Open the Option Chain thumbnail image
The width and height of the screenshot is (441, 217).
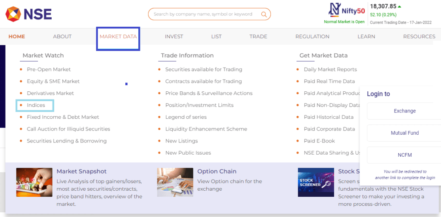coord(175,182)
